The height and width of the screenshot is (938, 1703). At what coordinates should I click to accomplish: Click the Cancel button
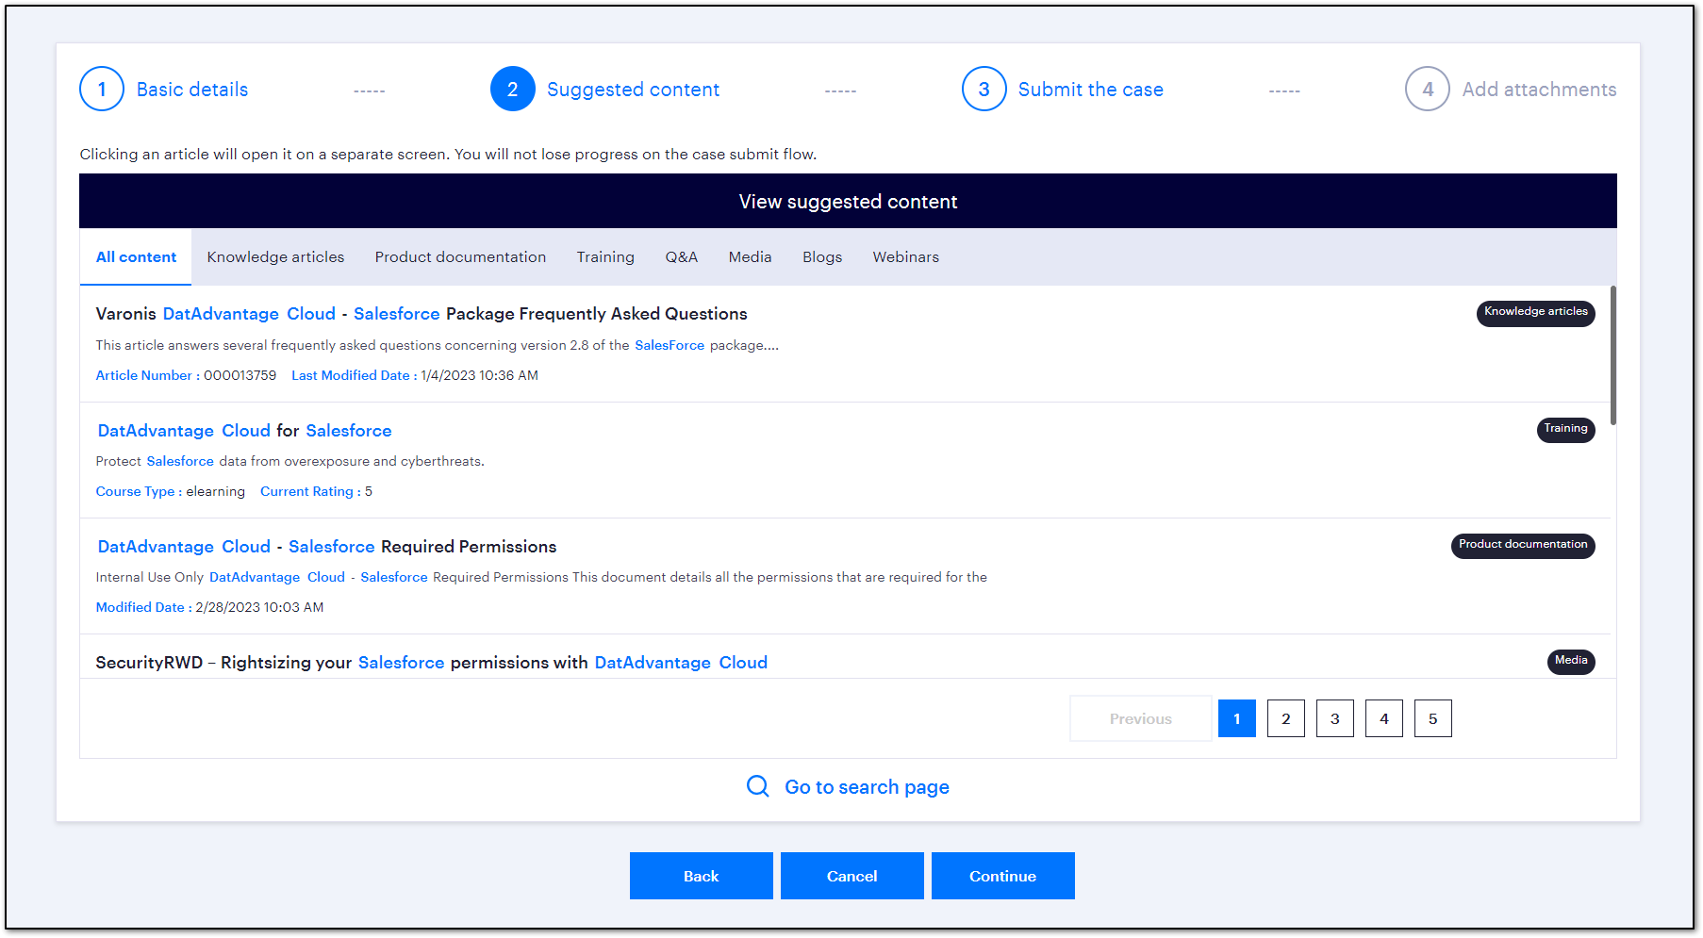click(852, 876)
